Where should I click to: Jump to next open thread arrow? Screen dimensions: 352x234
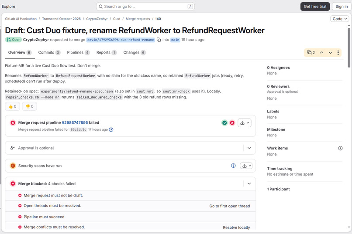tap(330, 53)
